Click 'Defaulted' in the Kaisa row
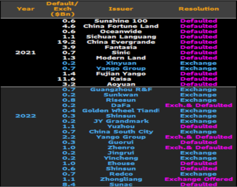This screenshot has height=187, width=237. pos(199,79)
